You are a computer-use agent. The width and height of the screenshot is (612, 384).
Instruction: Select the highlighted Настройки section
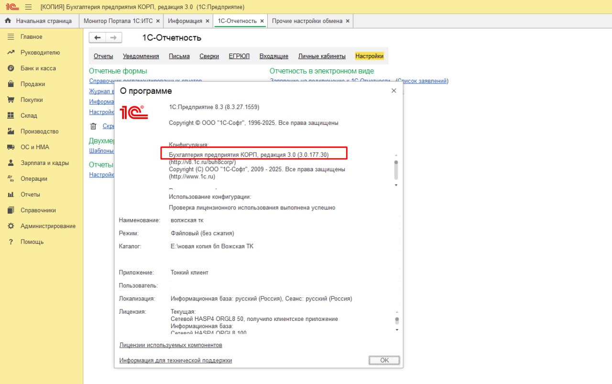(370, 56)
